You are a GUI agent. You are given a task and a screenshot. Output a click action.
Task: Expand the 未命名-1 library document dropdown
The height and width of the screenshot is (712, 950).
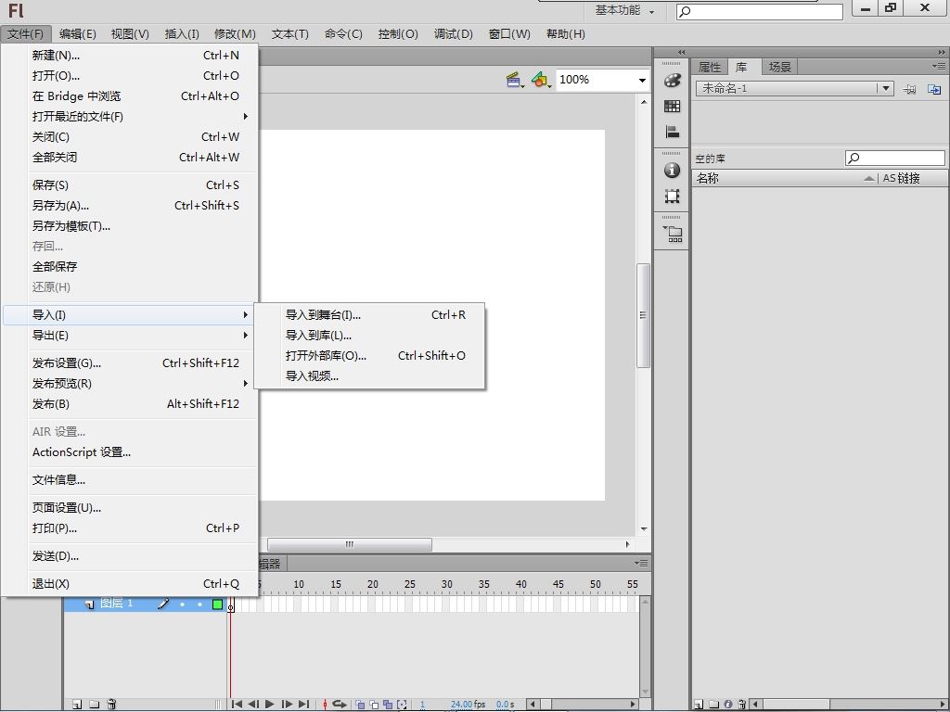coord(886,88)
